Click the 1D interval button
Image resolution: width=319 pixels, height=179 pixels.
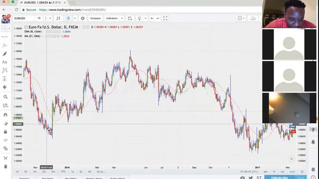39,18
